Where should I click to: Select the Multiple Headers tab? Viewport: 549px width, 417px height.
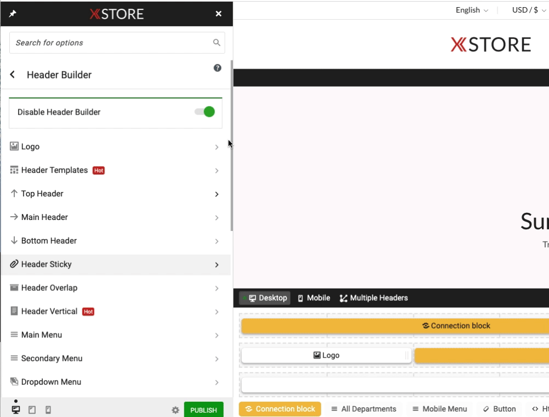coord(374,298)
